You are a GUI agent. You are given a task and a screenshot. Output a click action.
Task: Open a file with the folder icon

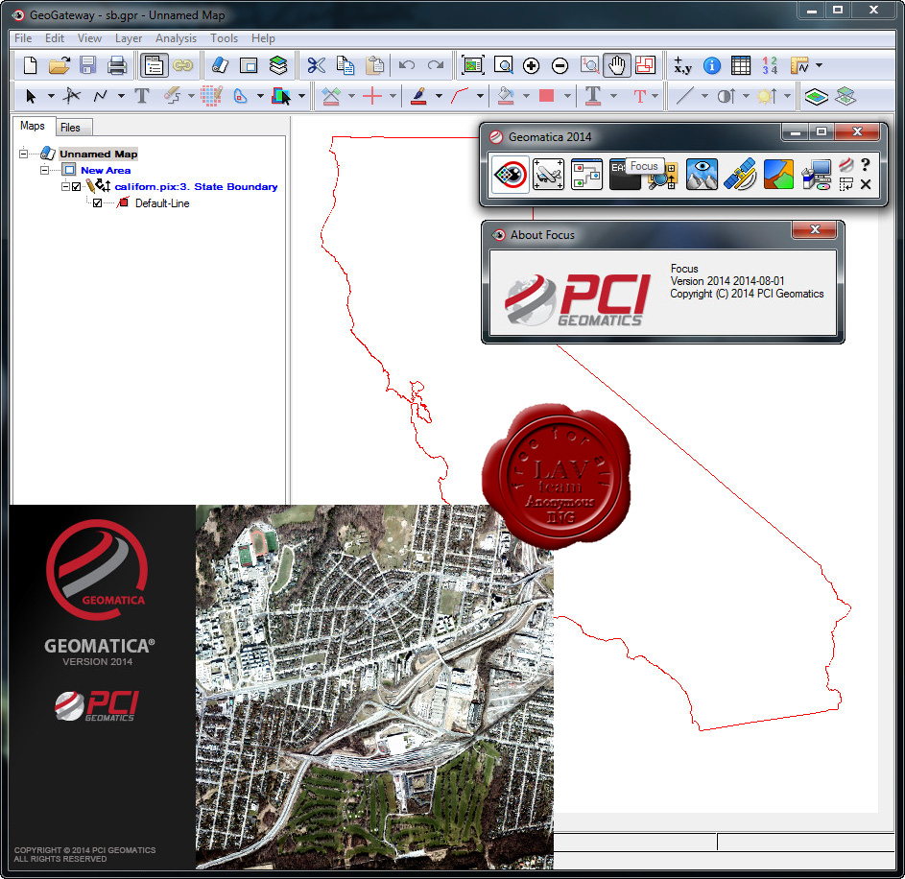(x=59, y=66)
